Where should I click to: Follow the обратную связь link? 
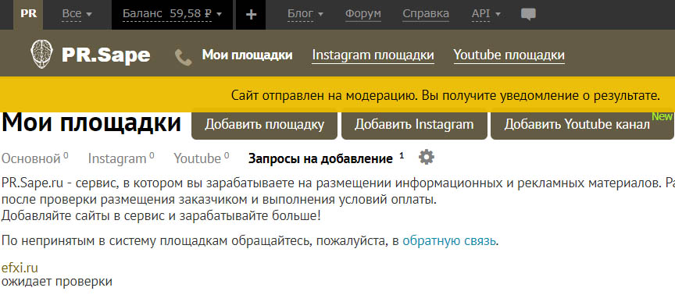pos(449,240)
